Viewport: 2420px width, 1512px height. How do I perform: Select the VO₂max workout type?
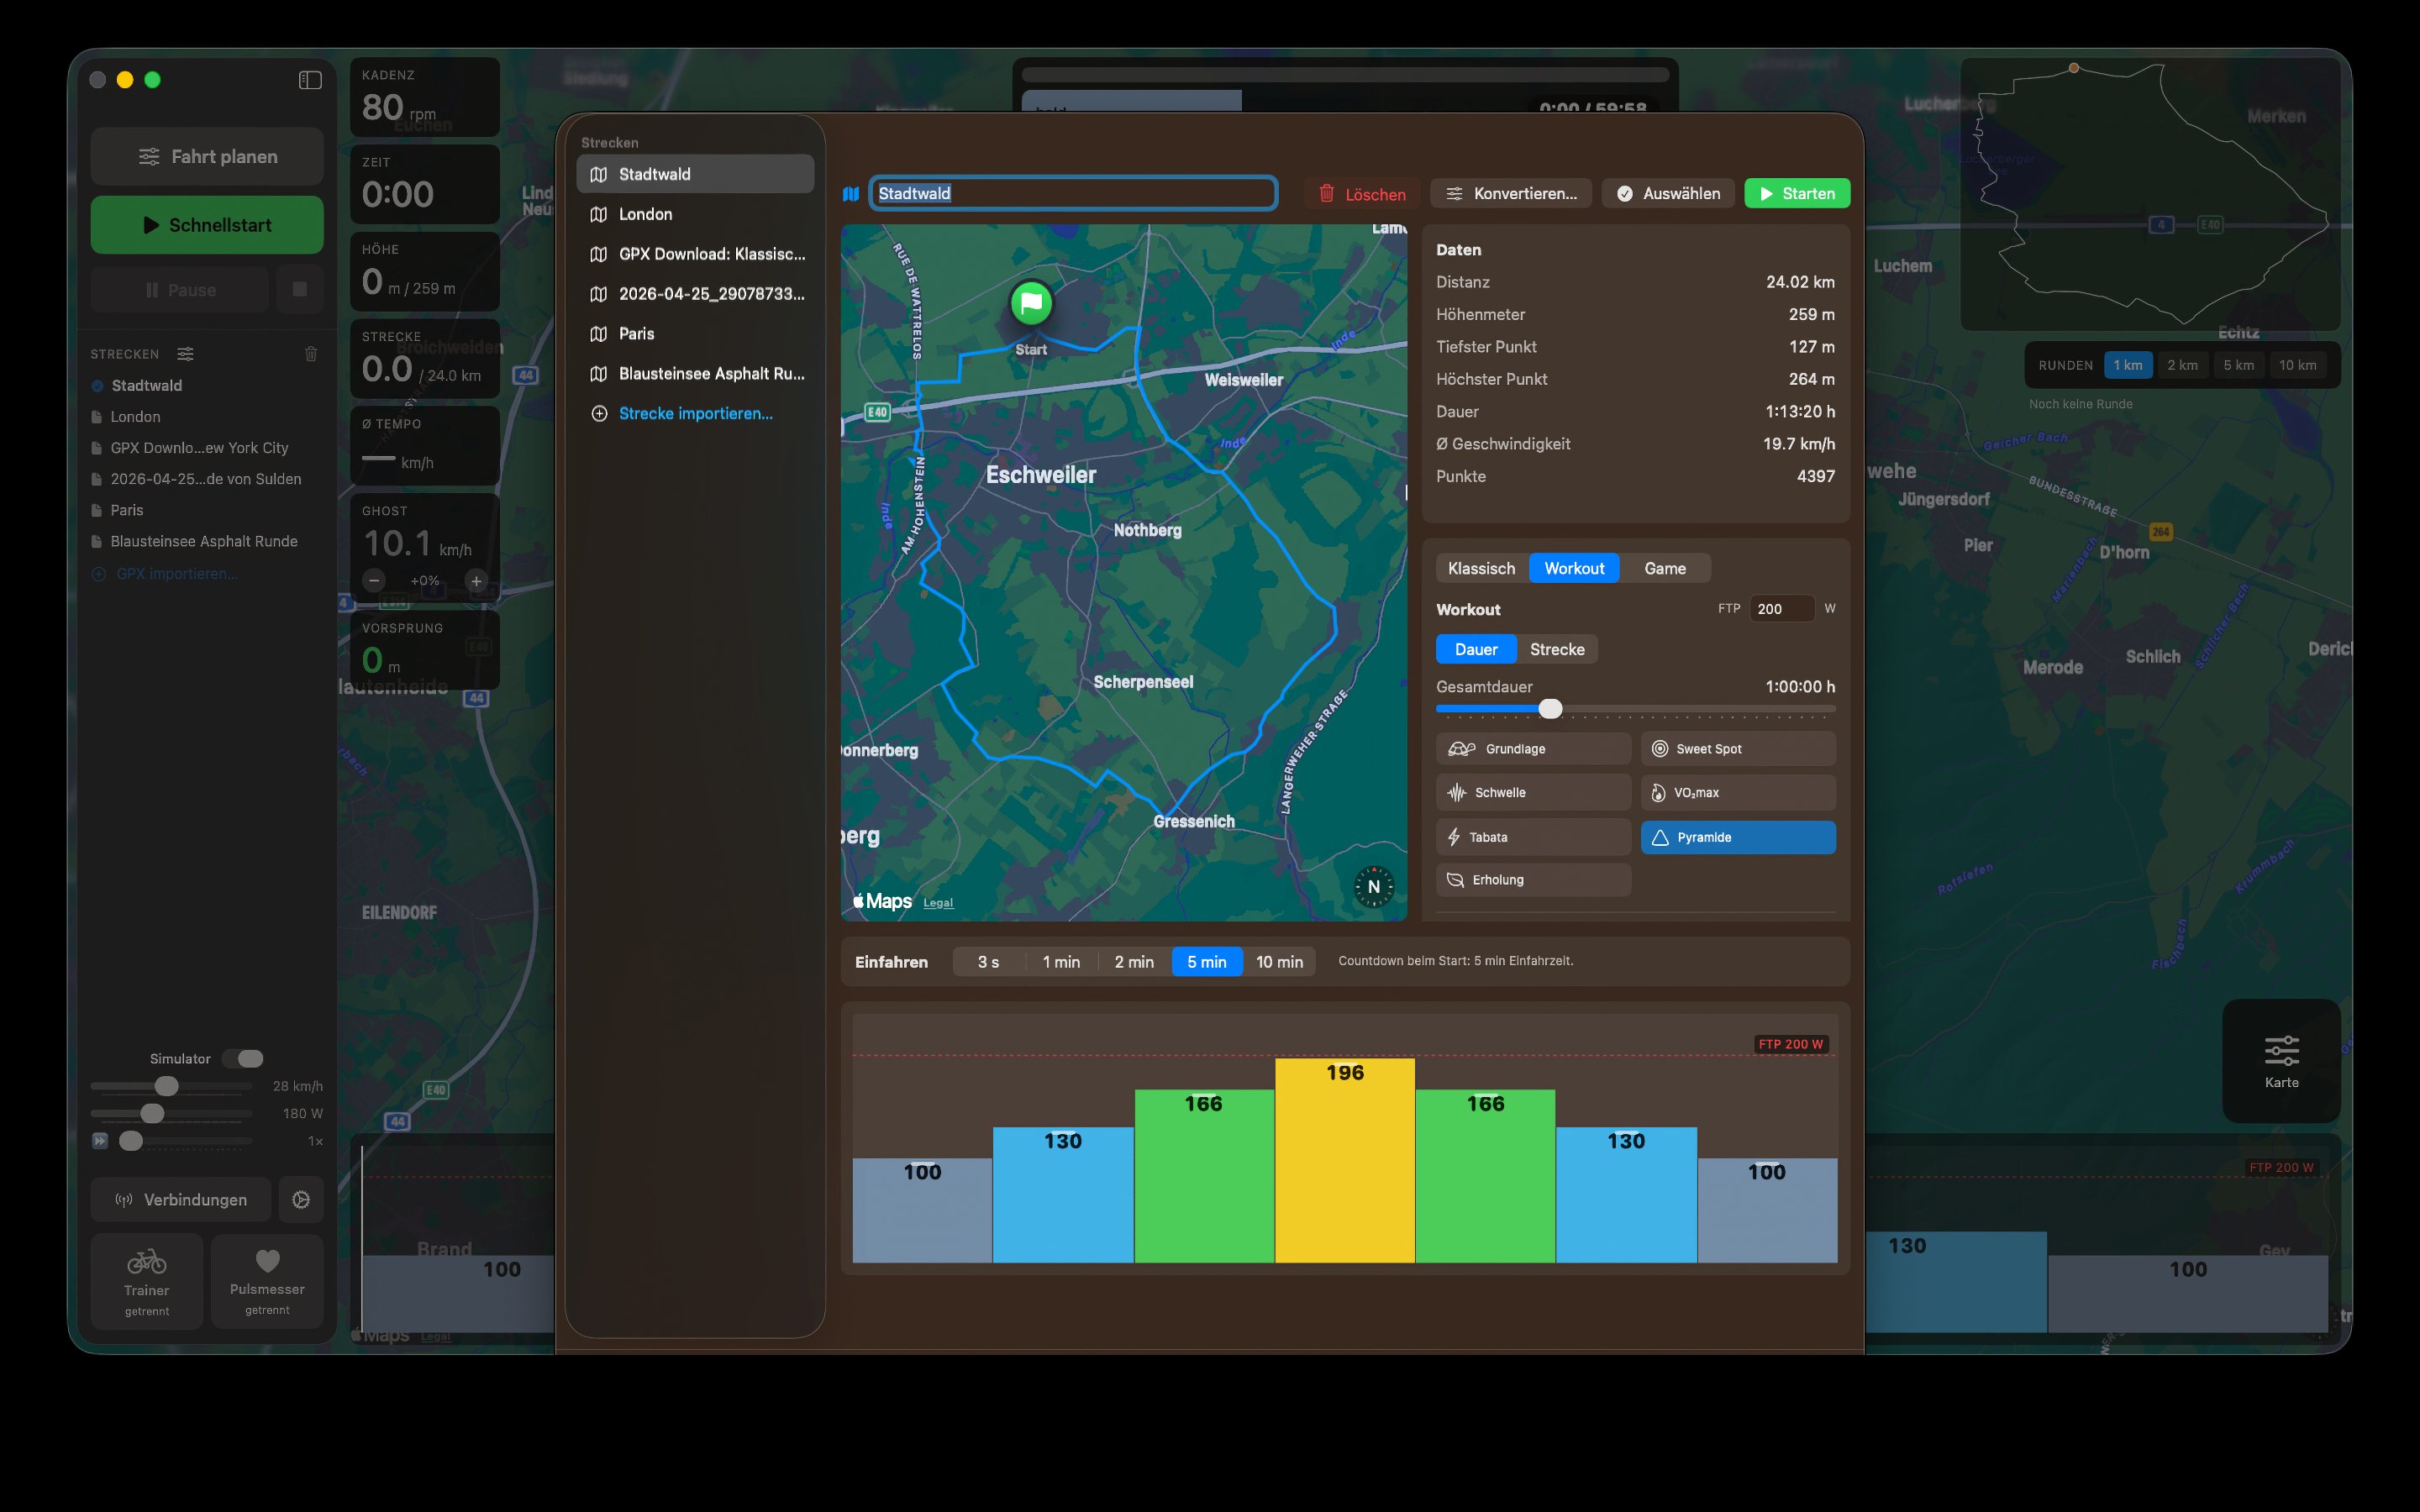1738,793
